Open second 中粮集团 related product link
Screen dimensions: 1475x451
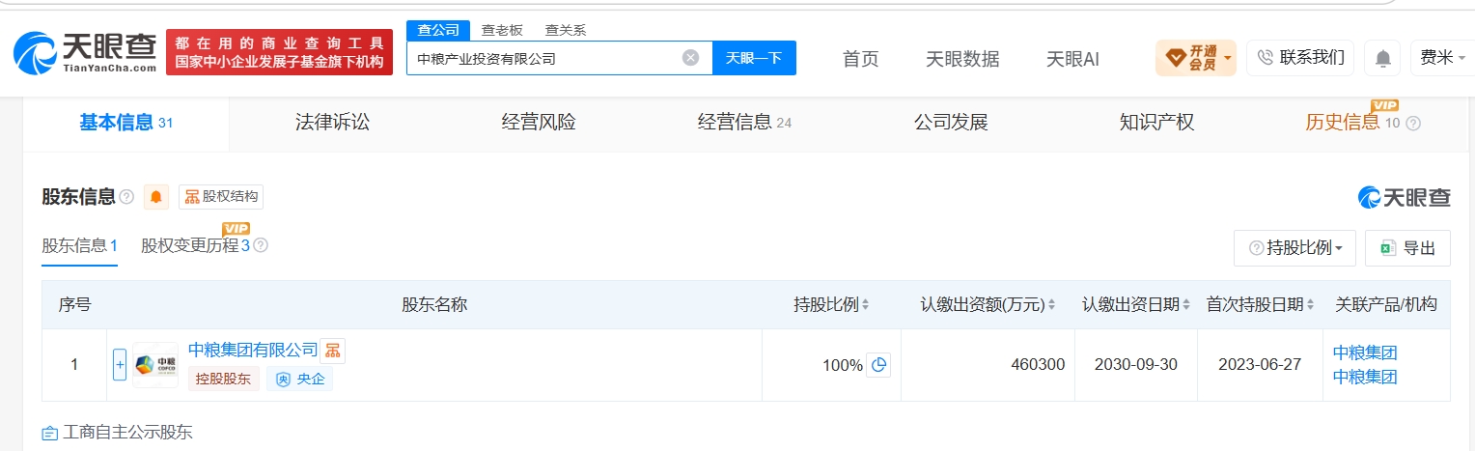[x=1365, y=377]
